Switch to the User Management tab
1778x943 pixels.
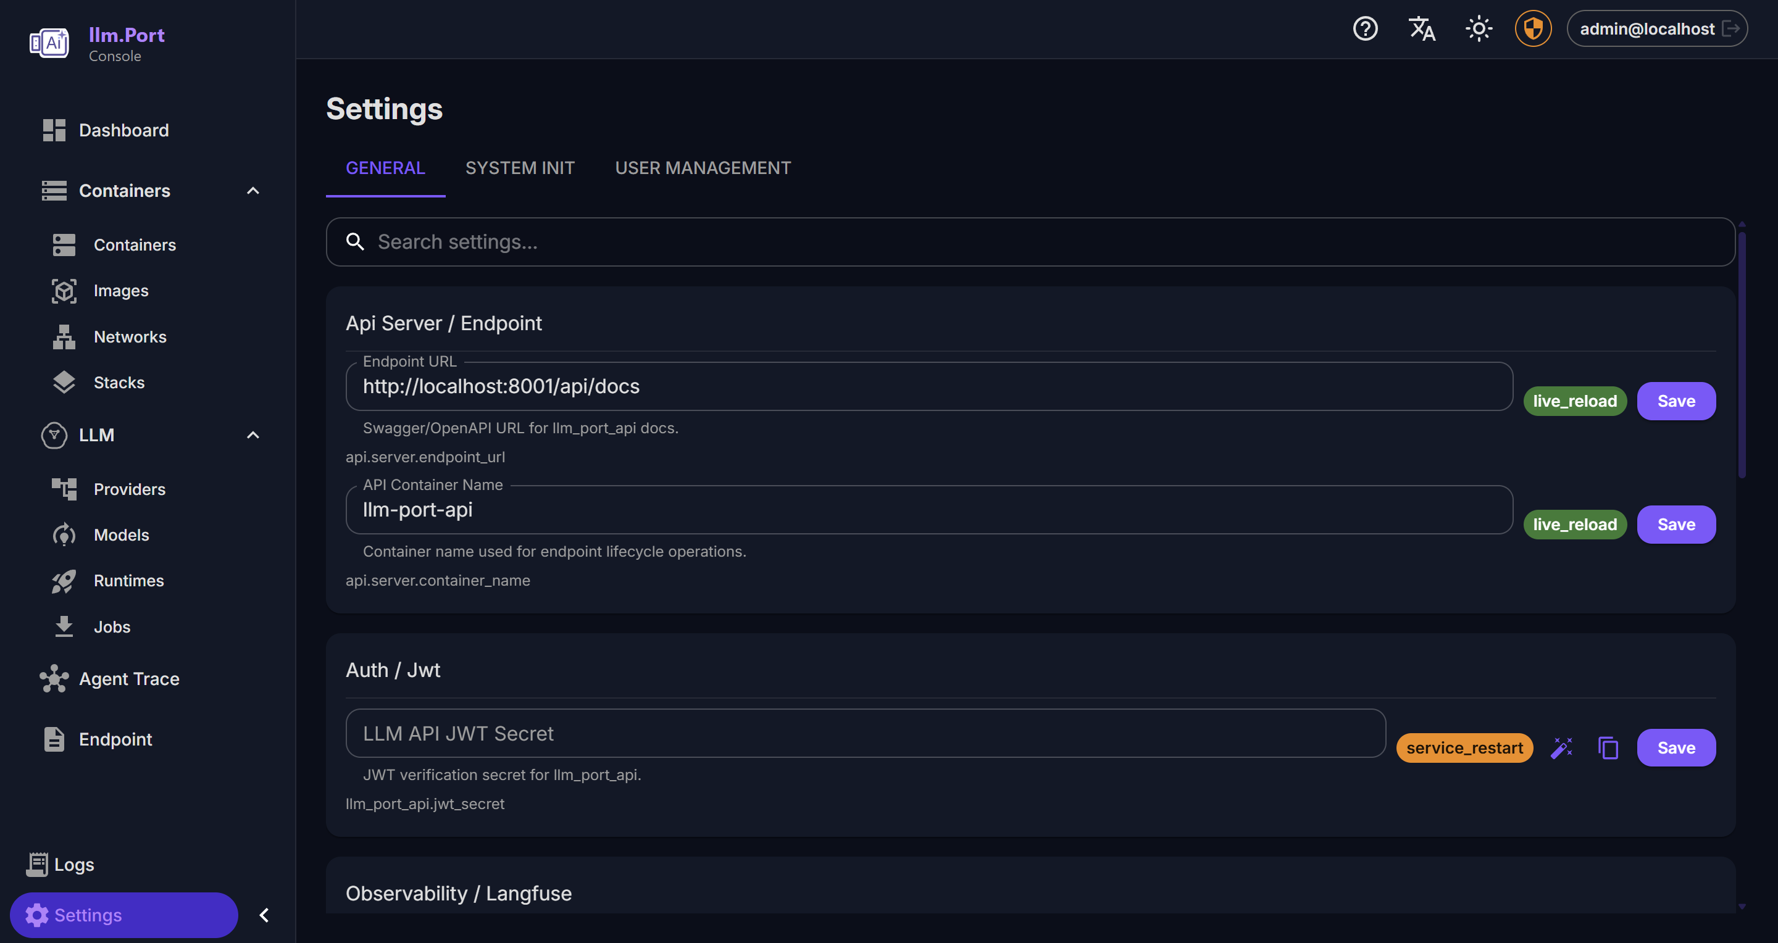pyautogui.click(x=703, y=168)
